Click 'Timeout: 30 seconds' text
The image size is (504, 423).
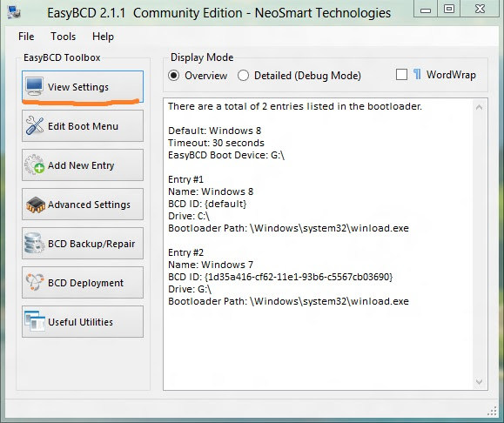pos(216,143)
